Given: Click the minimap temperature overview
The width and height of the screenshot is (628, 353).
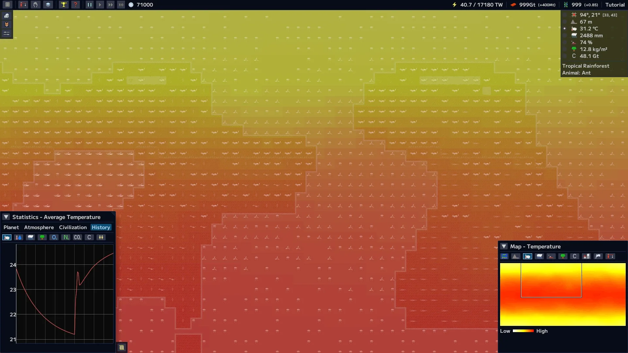Looking at the screenshot, I should point(563,294).
